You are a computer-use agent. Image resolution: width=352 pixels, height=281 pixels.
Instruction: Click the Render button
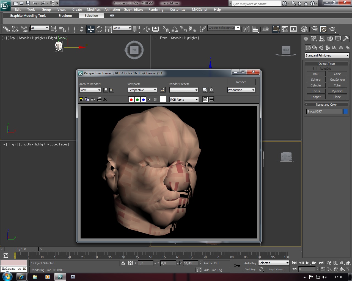(x=241, y=82)
